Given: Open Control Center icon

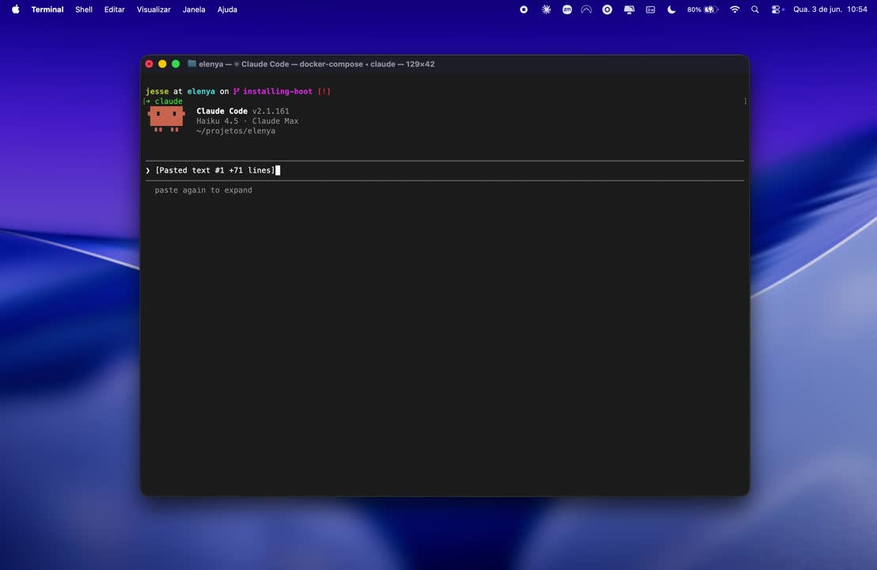Looking at the screenshot, I should click(776, 9).
